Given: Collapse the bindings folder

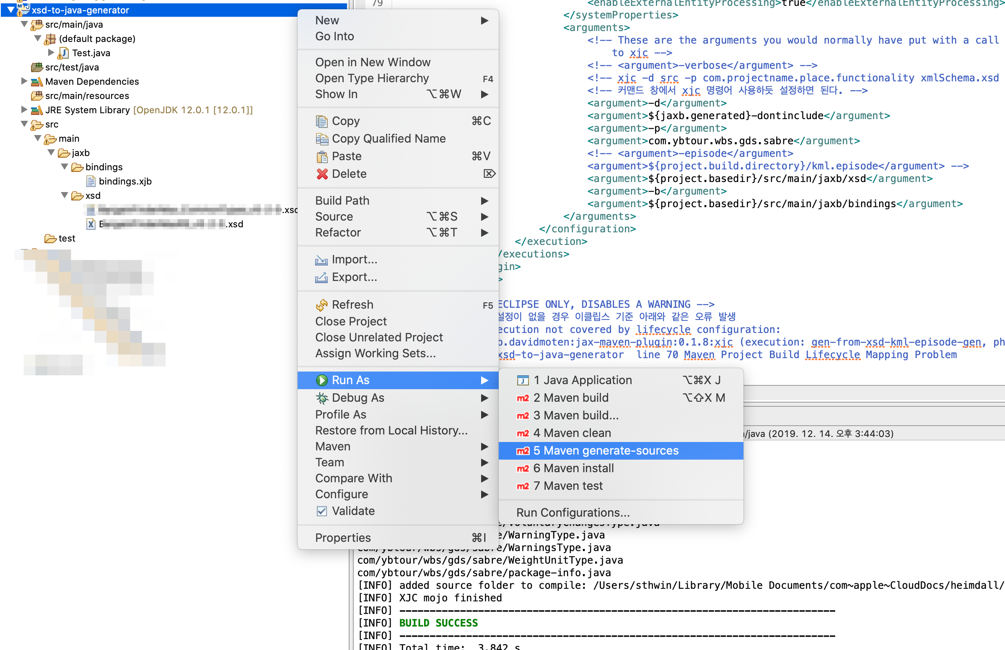Looking at the screenshot, I should [65, 167].
